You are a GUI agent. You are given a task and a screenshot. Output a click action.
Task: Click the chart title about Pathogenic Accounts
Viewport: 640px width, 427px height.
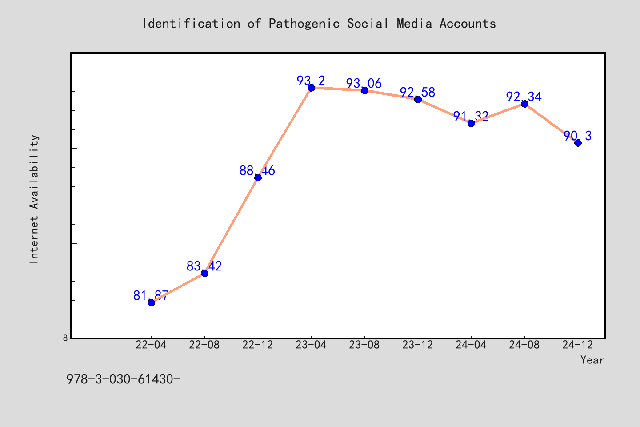tap(319, 24)
